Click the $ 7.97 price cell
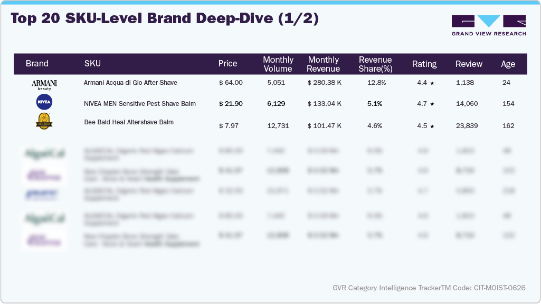This screenshot has height=304, width=541. pyautogui.click(x=229, y=126)
